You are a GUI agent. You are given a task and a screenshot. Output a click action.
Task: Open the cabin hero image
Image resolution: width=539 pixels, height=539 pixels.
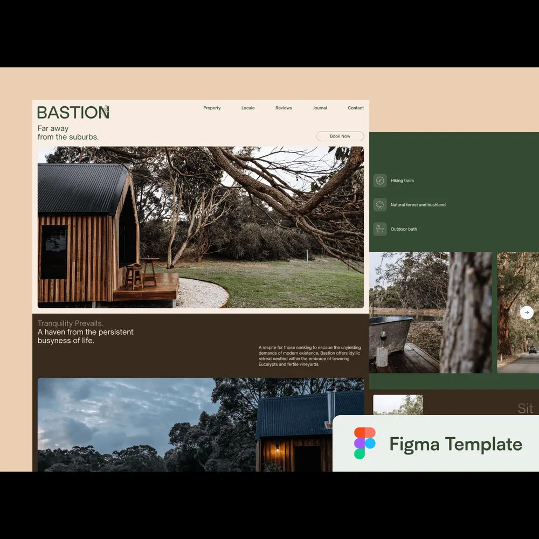coord(201,227)
